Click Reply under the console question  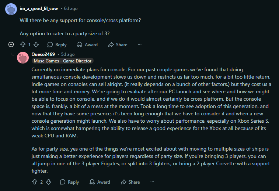click(x=57, y=45)
